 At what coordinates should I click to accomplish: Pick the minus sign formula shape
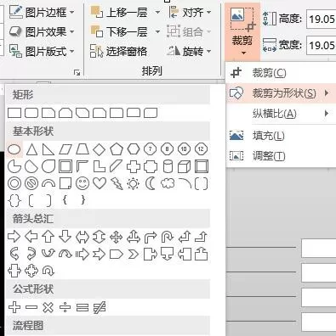(x=31, y=307)
